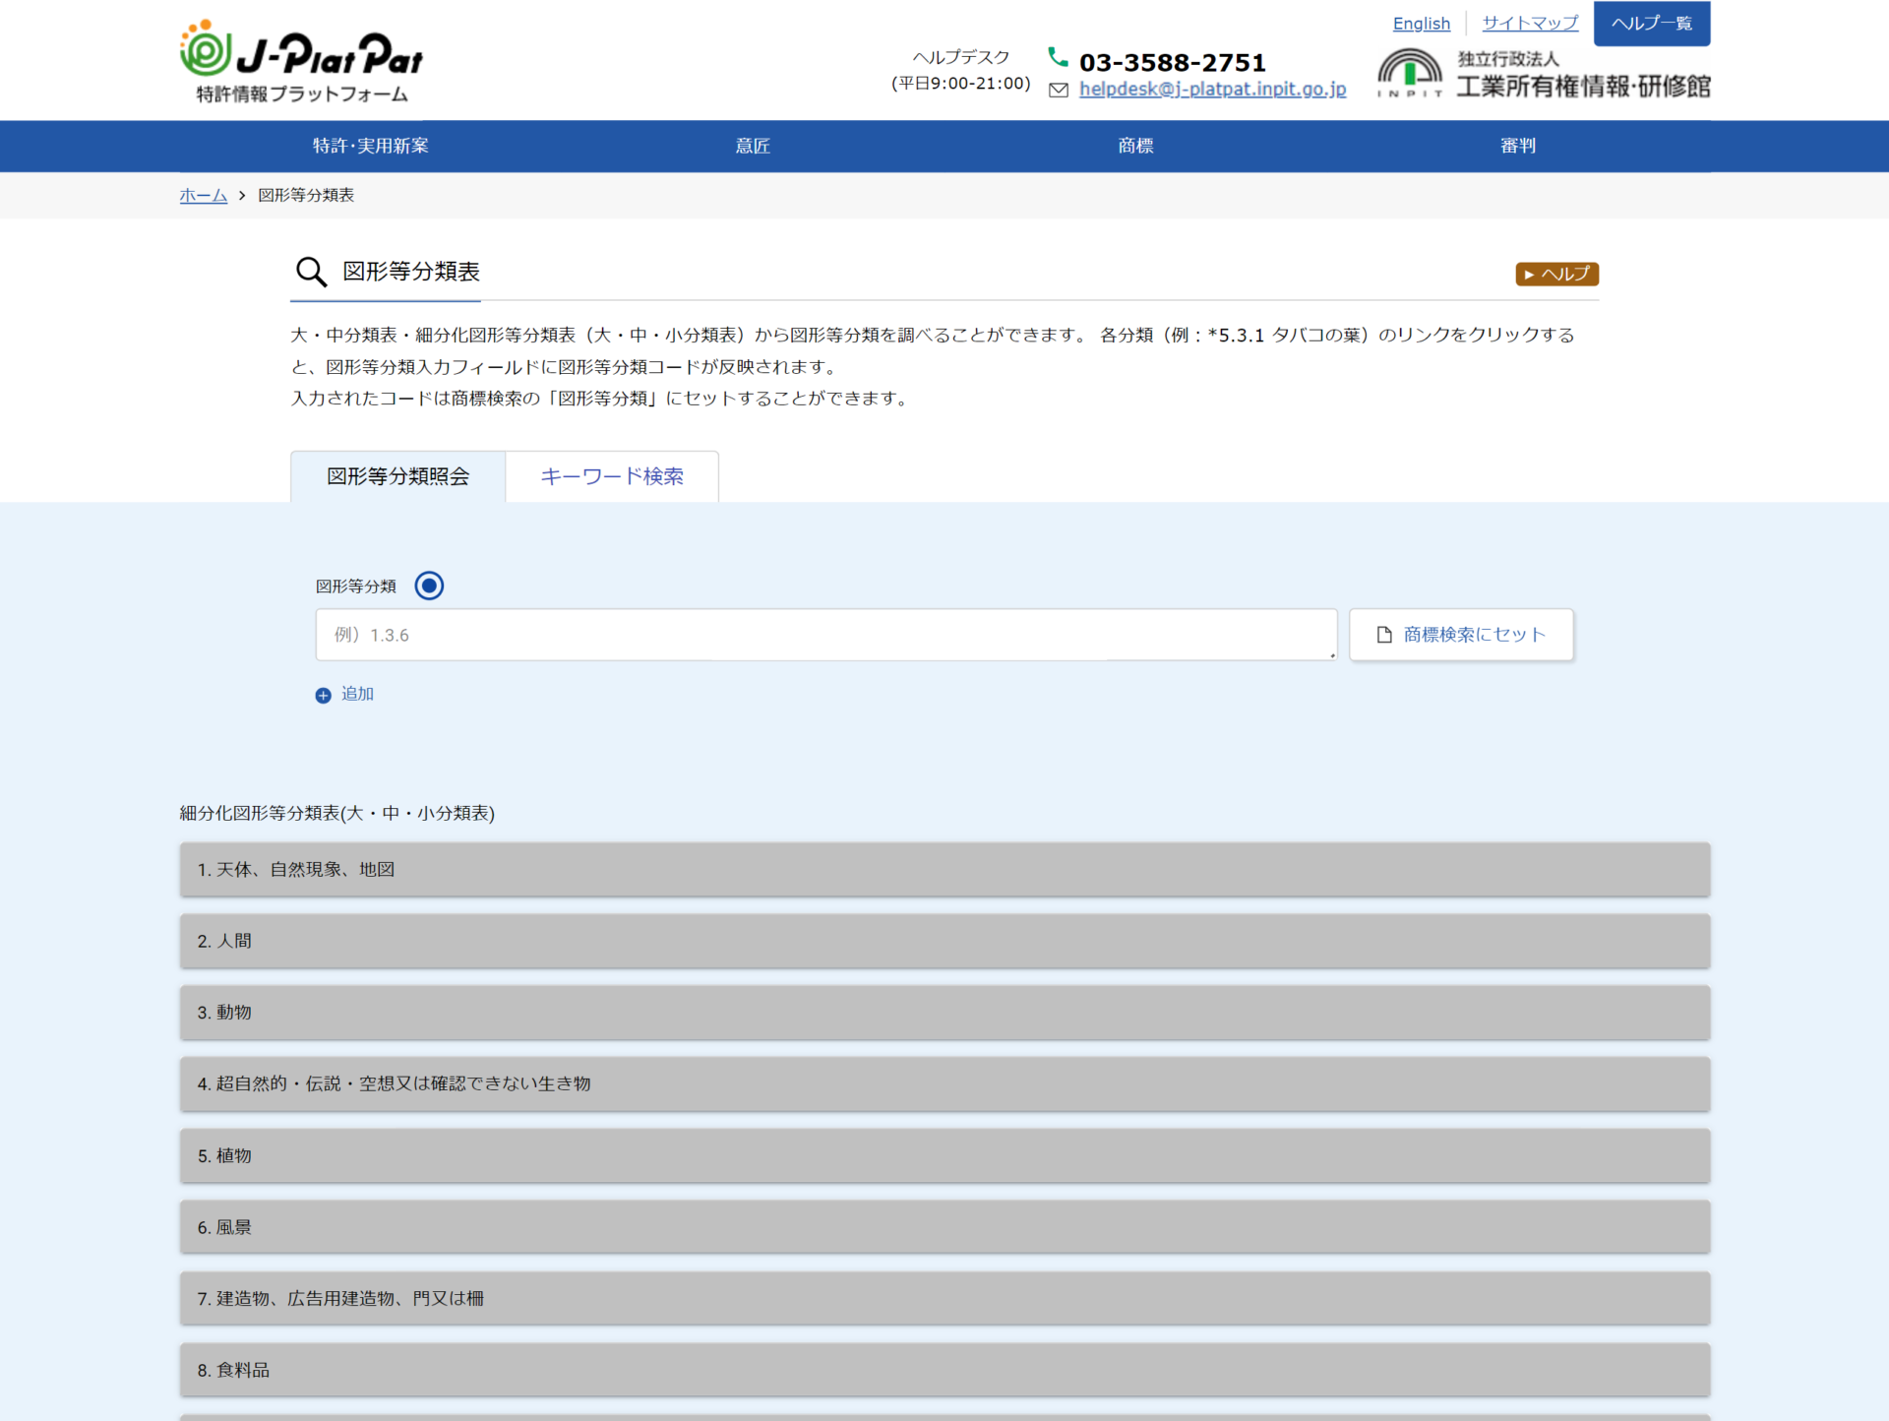This screenshot has width=1889, height=1421.
Task: Expand category 7. 建造物、広告用建造物
Action: point(944,1298)
